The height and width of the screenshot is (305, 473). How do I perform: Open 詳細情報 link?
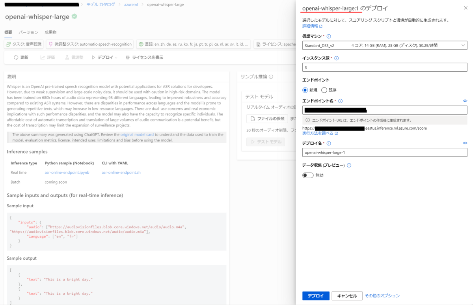[x=310, y=26]
